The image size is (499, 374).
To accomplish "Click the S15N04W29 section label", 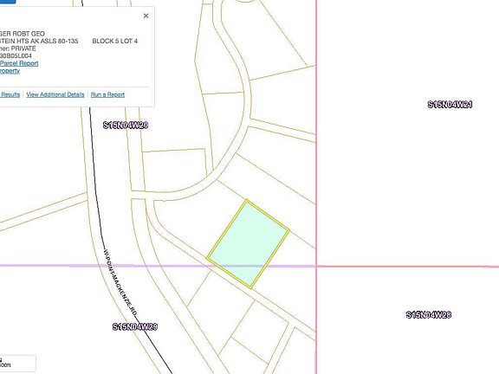I will click(135, 326).
